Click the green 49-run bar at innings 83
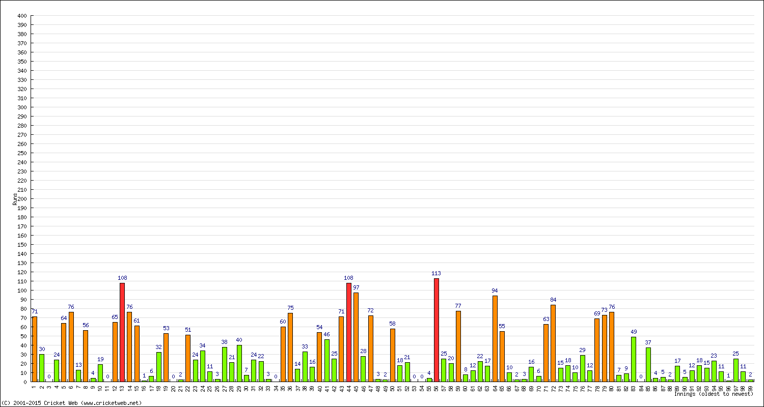Image resolution: width=764 pixels, height=407 pixels. point(634,359)
